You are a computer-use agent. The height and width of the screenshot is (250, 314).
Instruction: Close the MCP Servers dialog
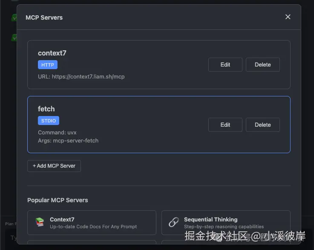point(288,17)
